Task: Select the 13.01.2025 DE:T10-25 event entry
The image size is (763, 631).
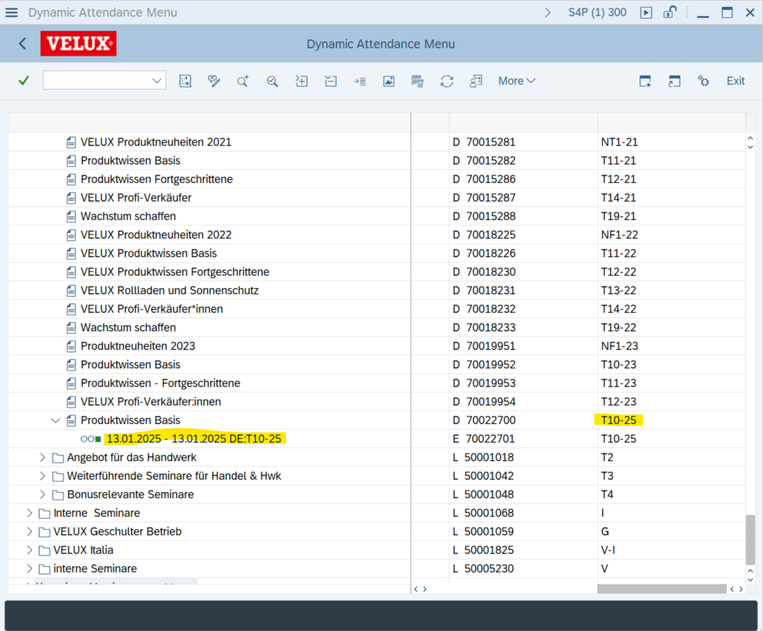Action: tap(193, 439)
